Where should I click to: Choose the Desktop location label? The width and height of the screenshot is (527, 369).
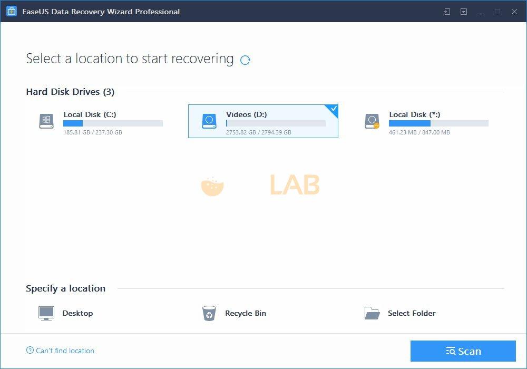[x=77, y=313]
